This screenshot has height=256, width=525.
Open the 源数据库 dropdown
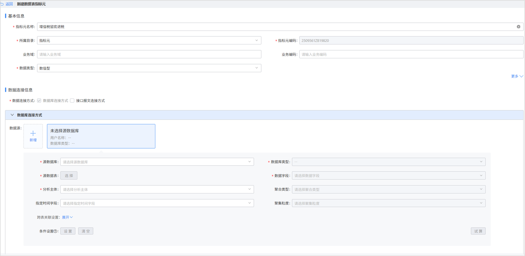click(157, 162)
